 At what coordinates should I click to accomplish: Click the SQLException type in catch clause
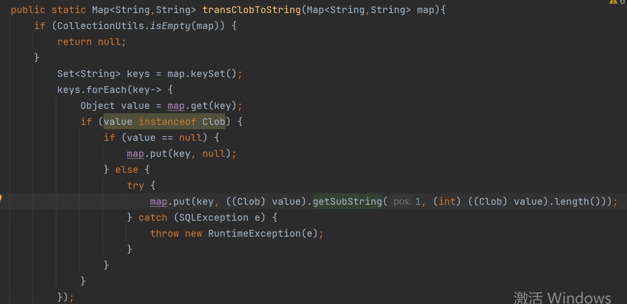214,217
